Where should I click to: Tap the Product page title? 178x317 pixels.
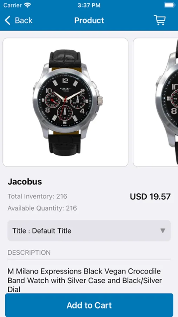[x=89, y=20]
